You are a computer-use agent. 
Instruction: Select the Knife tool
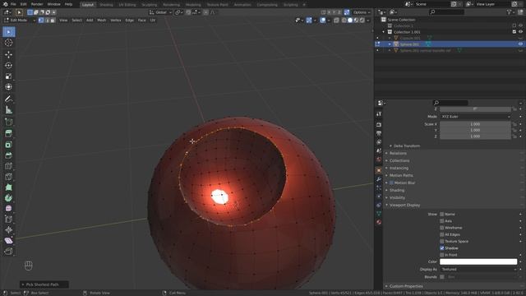point(9,177)
